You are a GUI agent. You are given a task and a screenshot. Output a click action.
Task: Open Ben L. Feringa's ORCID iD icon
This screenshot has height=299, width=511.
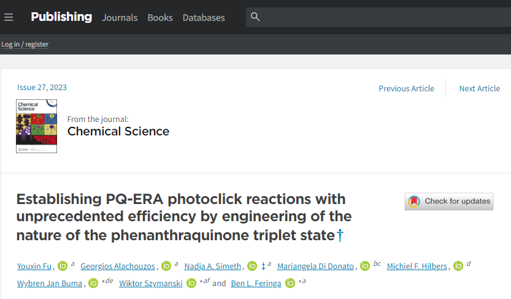tap(290, 283)
